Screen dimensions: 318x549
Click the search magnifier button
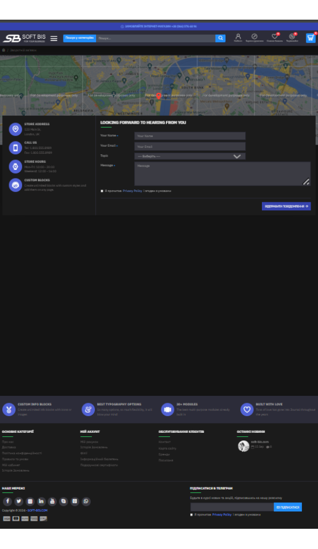point(220,38)
